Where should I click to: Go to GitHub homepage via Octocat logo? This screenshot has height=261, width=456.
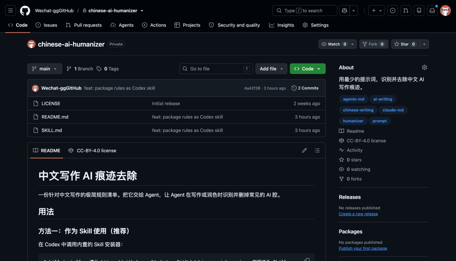25,11
